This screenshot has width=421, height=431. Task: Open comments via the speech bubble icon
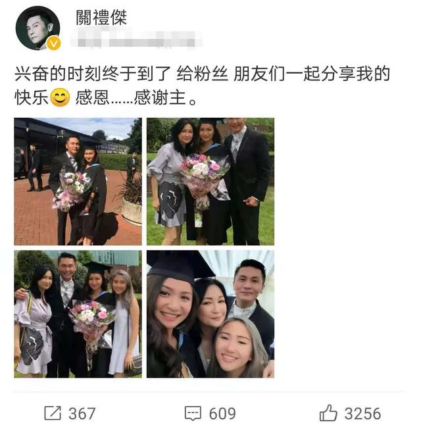tap(193, 413)
